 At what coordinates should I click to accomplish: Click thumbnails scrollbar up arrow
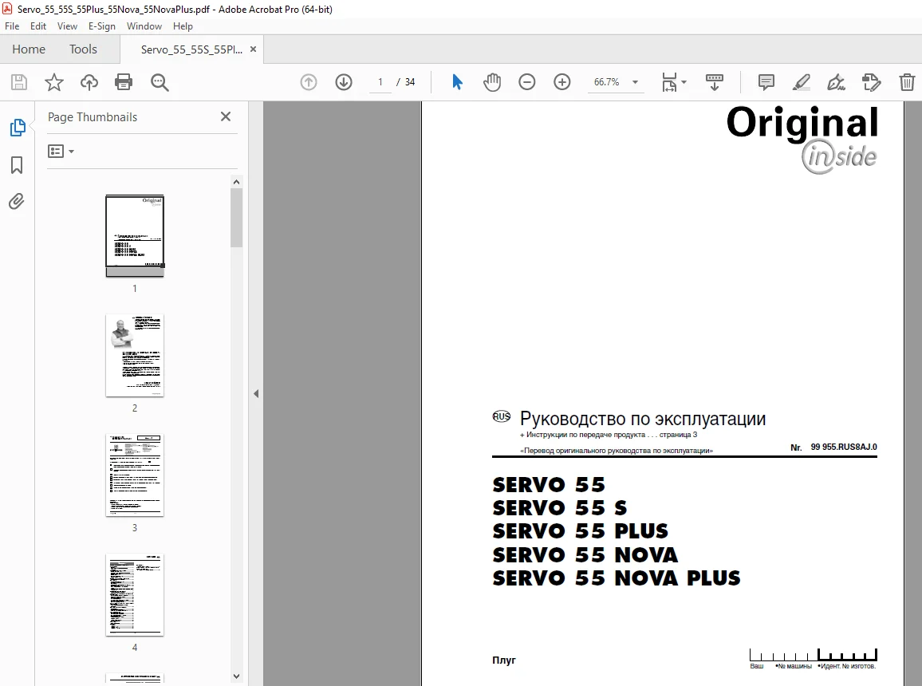pyautogui.click(x=236, y=182)
